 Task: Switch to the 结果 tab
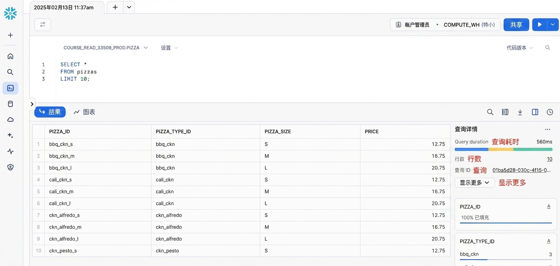pyautogui.click(x=50, y=112)
